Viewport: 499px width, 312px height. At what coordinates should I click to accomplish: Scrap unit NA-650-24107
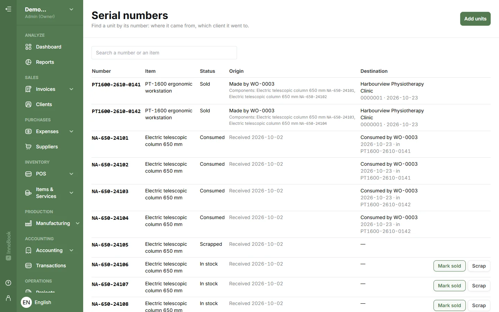click(x=479, y=286)
